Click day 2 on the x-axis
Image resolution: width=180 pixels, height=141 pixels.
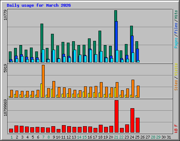click(17, 137)
